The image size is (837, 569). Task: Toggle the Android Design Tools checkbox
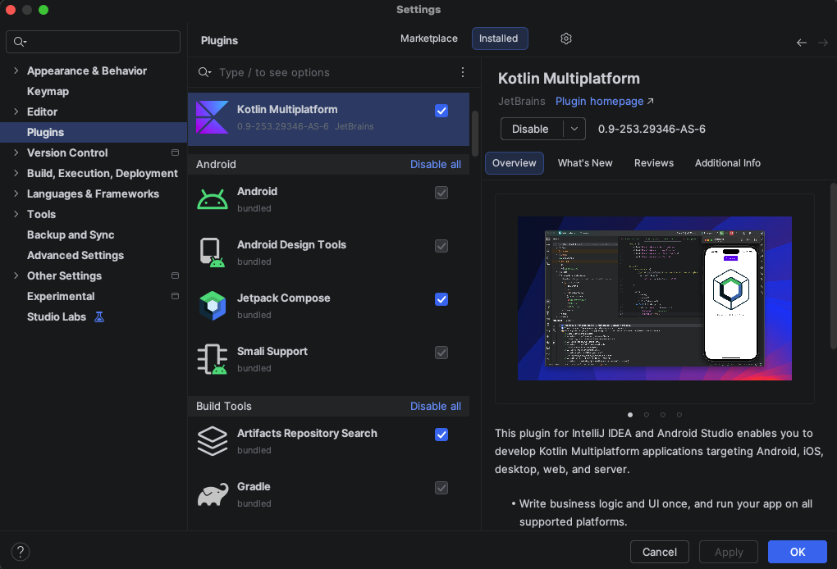(x=441, y=246)
